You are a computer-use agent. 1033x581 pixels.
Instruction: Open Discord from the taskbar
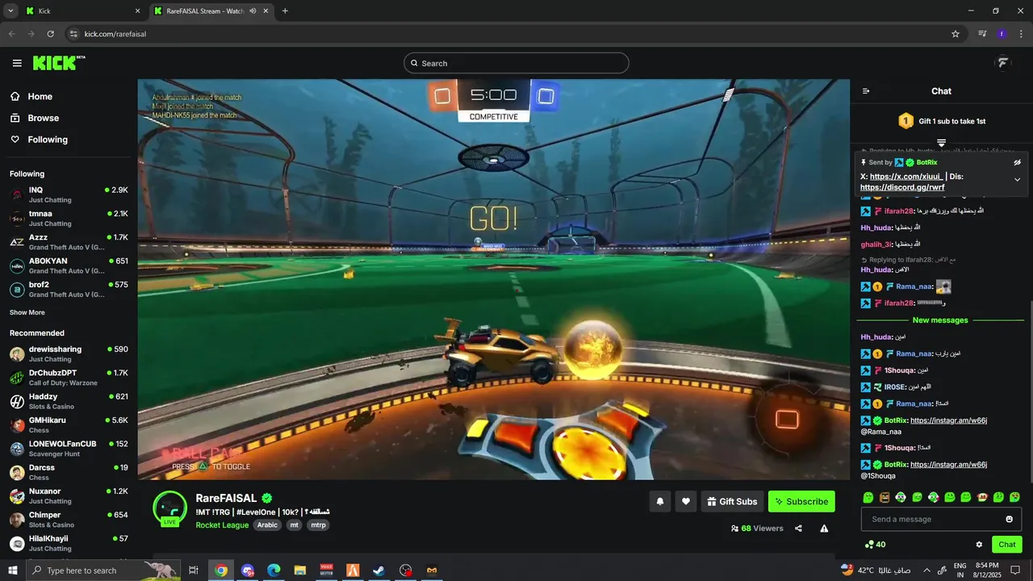click(248, 571)
